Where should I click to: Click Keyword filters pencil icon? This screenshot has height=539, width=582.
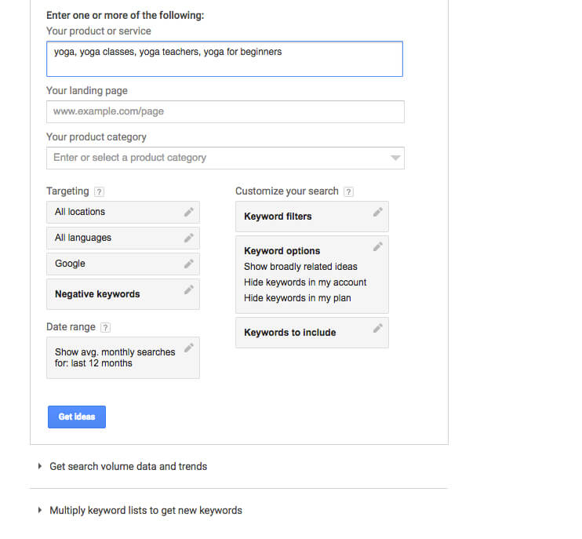(377, 213)
